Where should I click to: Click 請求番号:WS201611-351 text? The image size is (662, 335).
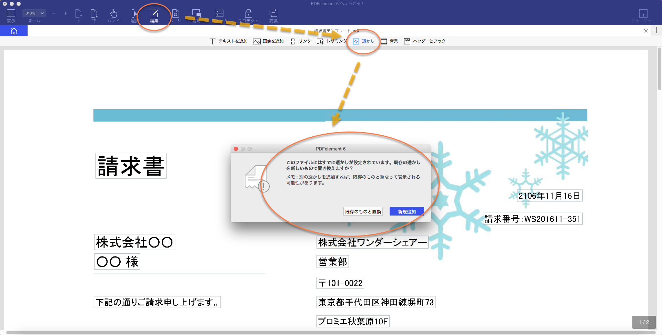(532, 219)
